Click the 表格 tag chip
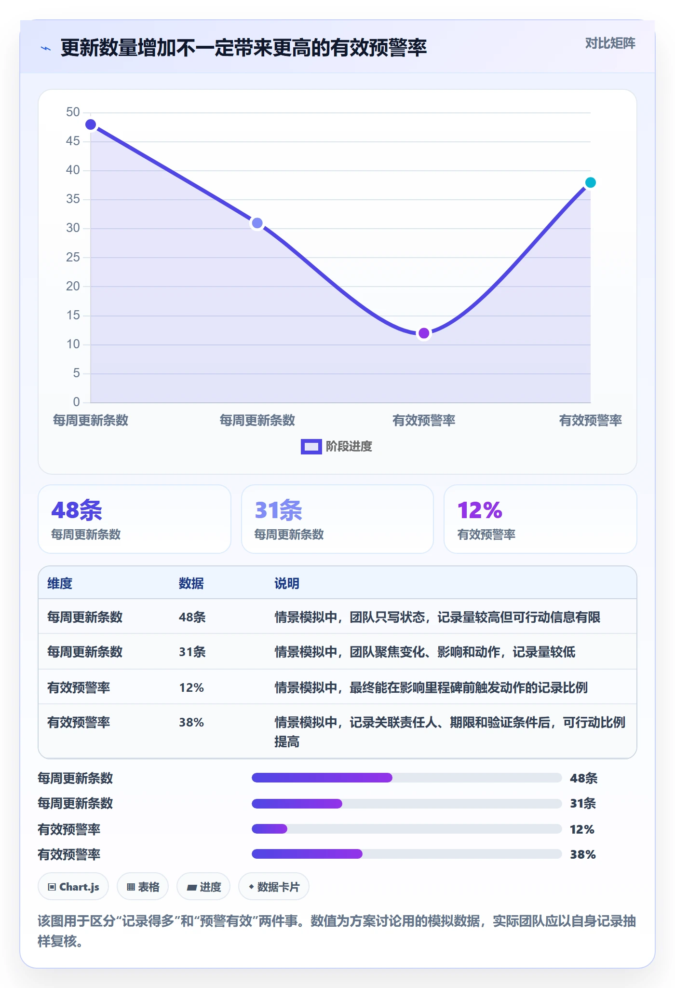675x988 pixels. click(x=143, y=887)
